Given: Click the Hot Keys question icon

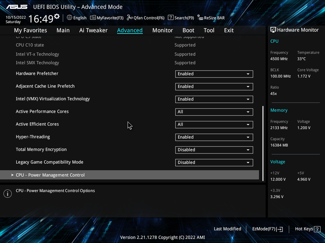Looking at the screenshot, I should 317,229.
